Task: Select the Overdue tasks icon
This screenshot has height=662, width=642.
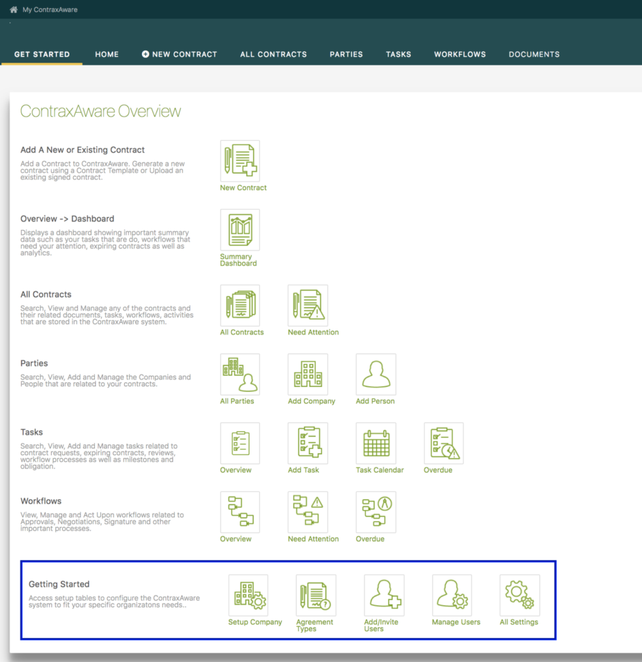Action: coord(443,443)
